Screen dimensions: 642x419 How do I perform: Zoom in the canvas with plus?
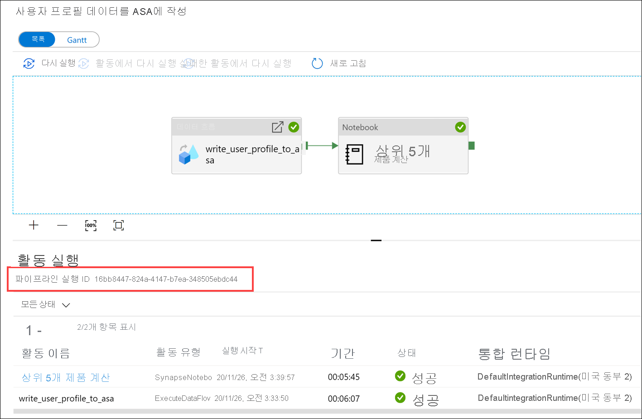(34, 225)
